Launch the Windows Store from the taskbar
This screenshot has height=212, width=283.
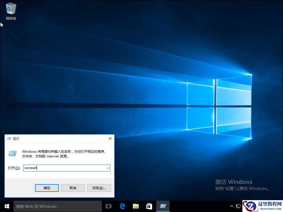(x=149, y=206)
